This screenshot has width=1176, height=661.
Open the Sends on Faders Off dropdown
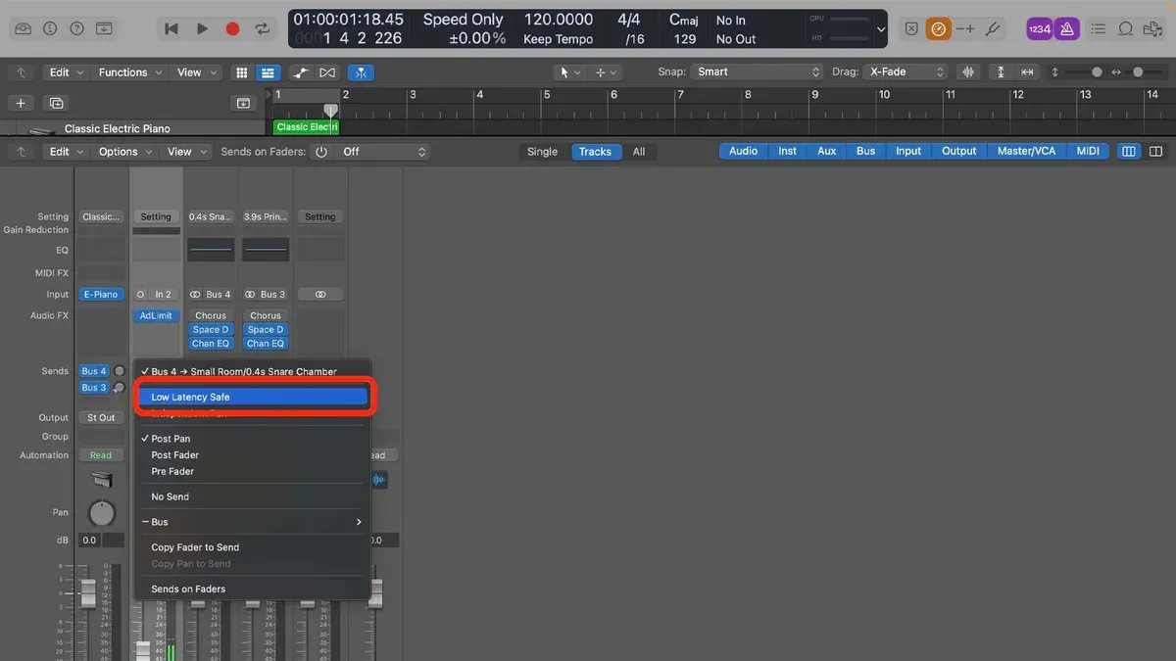point(381,152)
